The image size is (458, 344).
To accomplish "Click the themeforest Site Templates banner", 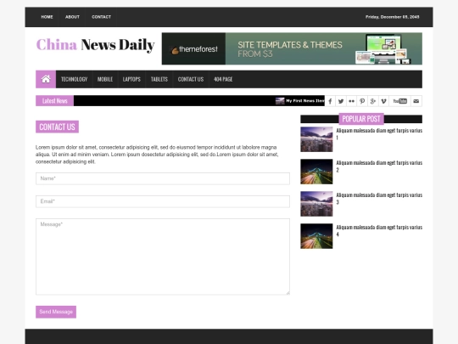I will (x=292, y=48).
